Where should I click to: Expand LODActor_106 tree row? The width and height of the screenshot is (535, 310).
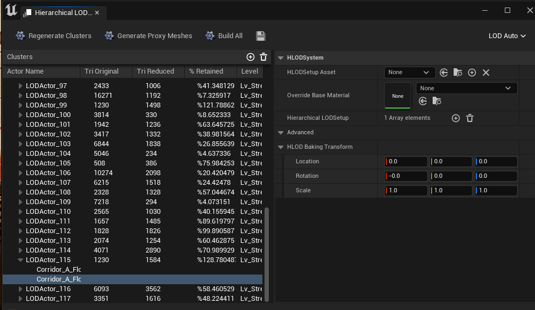coord(20,173)
